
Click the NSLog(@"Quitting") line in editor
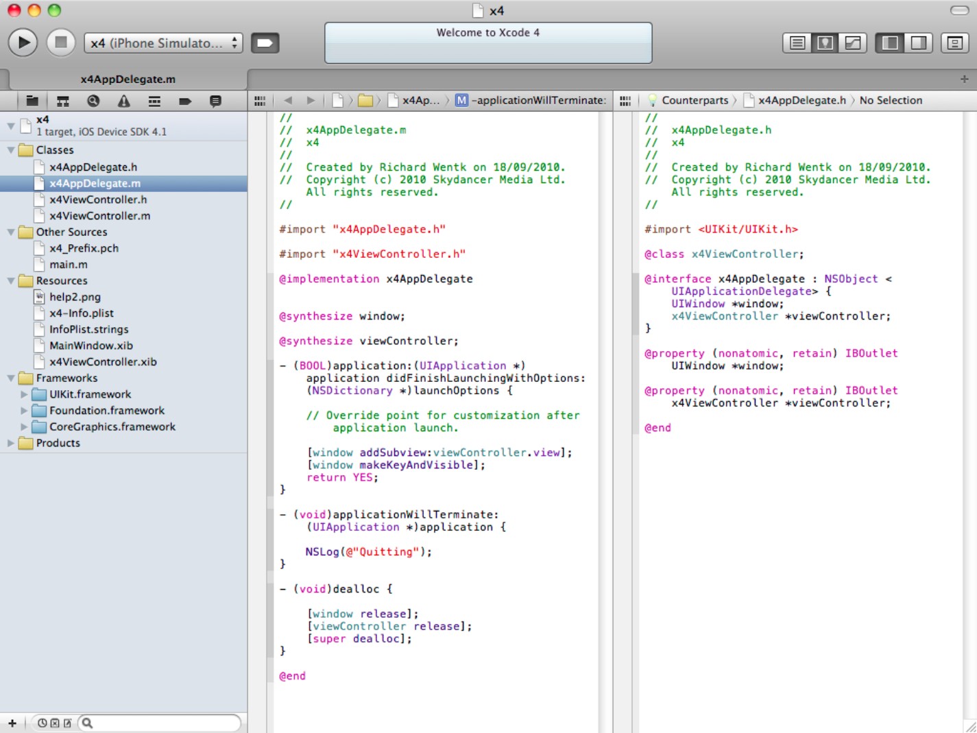point(369,552)
